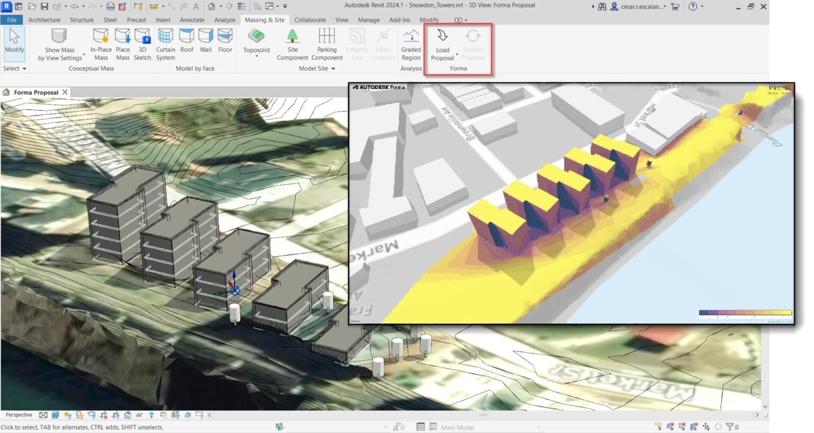
Task: Open the Annotate ribbon tab
Action: pyautogui.click(x=192, y=20)
